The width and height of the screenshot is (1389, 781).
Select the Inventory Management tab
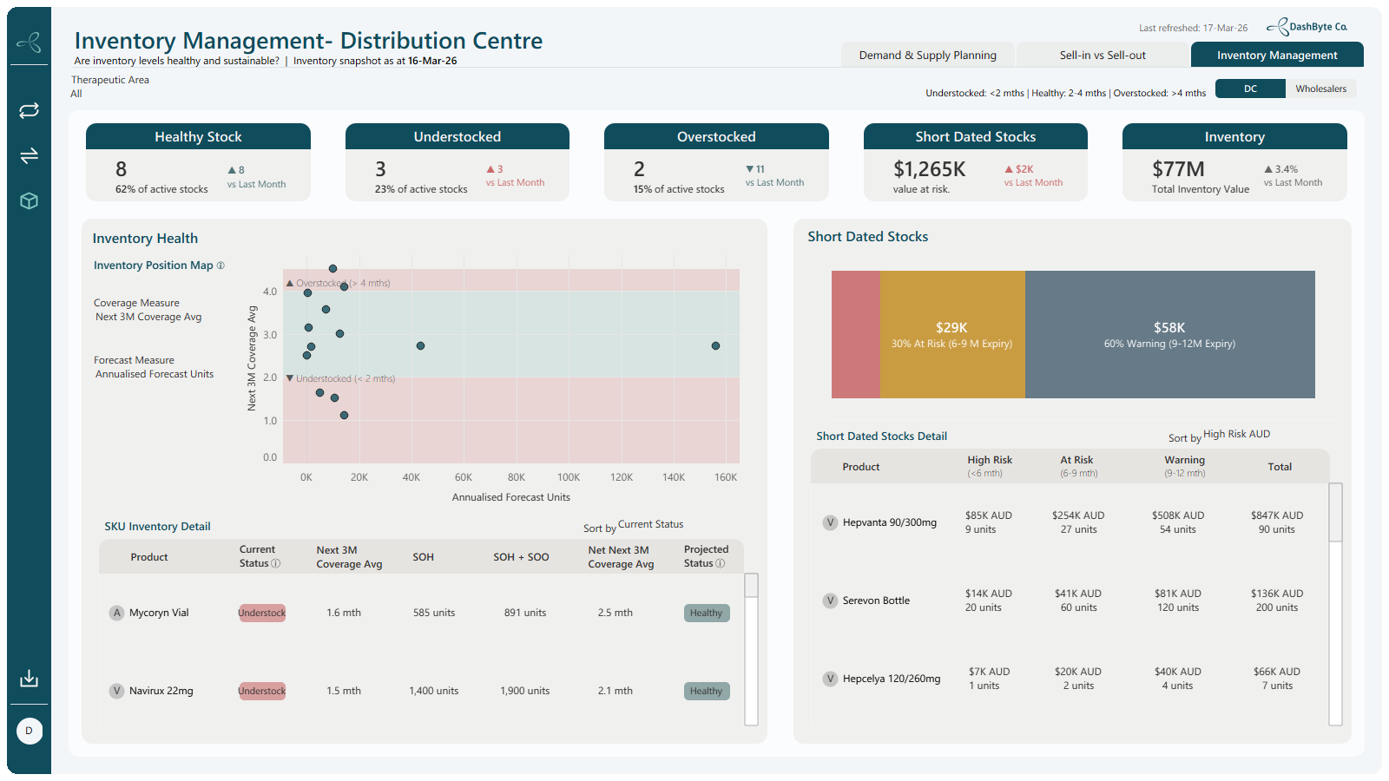pyautogui.click(x=1277, y=55)
